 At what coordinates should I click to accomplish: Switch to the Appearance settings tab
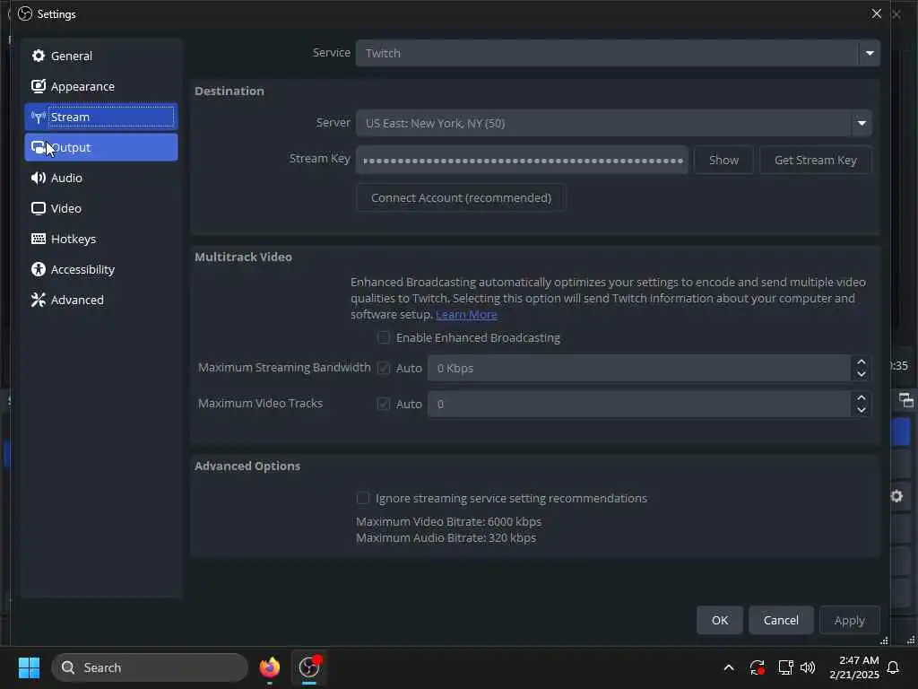(101, 86)
